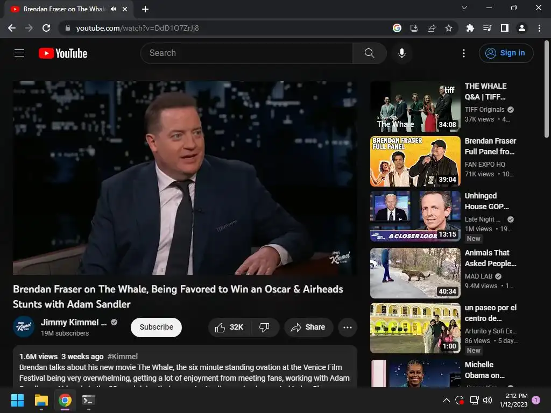View site information via the lock icon
Screen dimensions: 551x413
pos(68,28)
